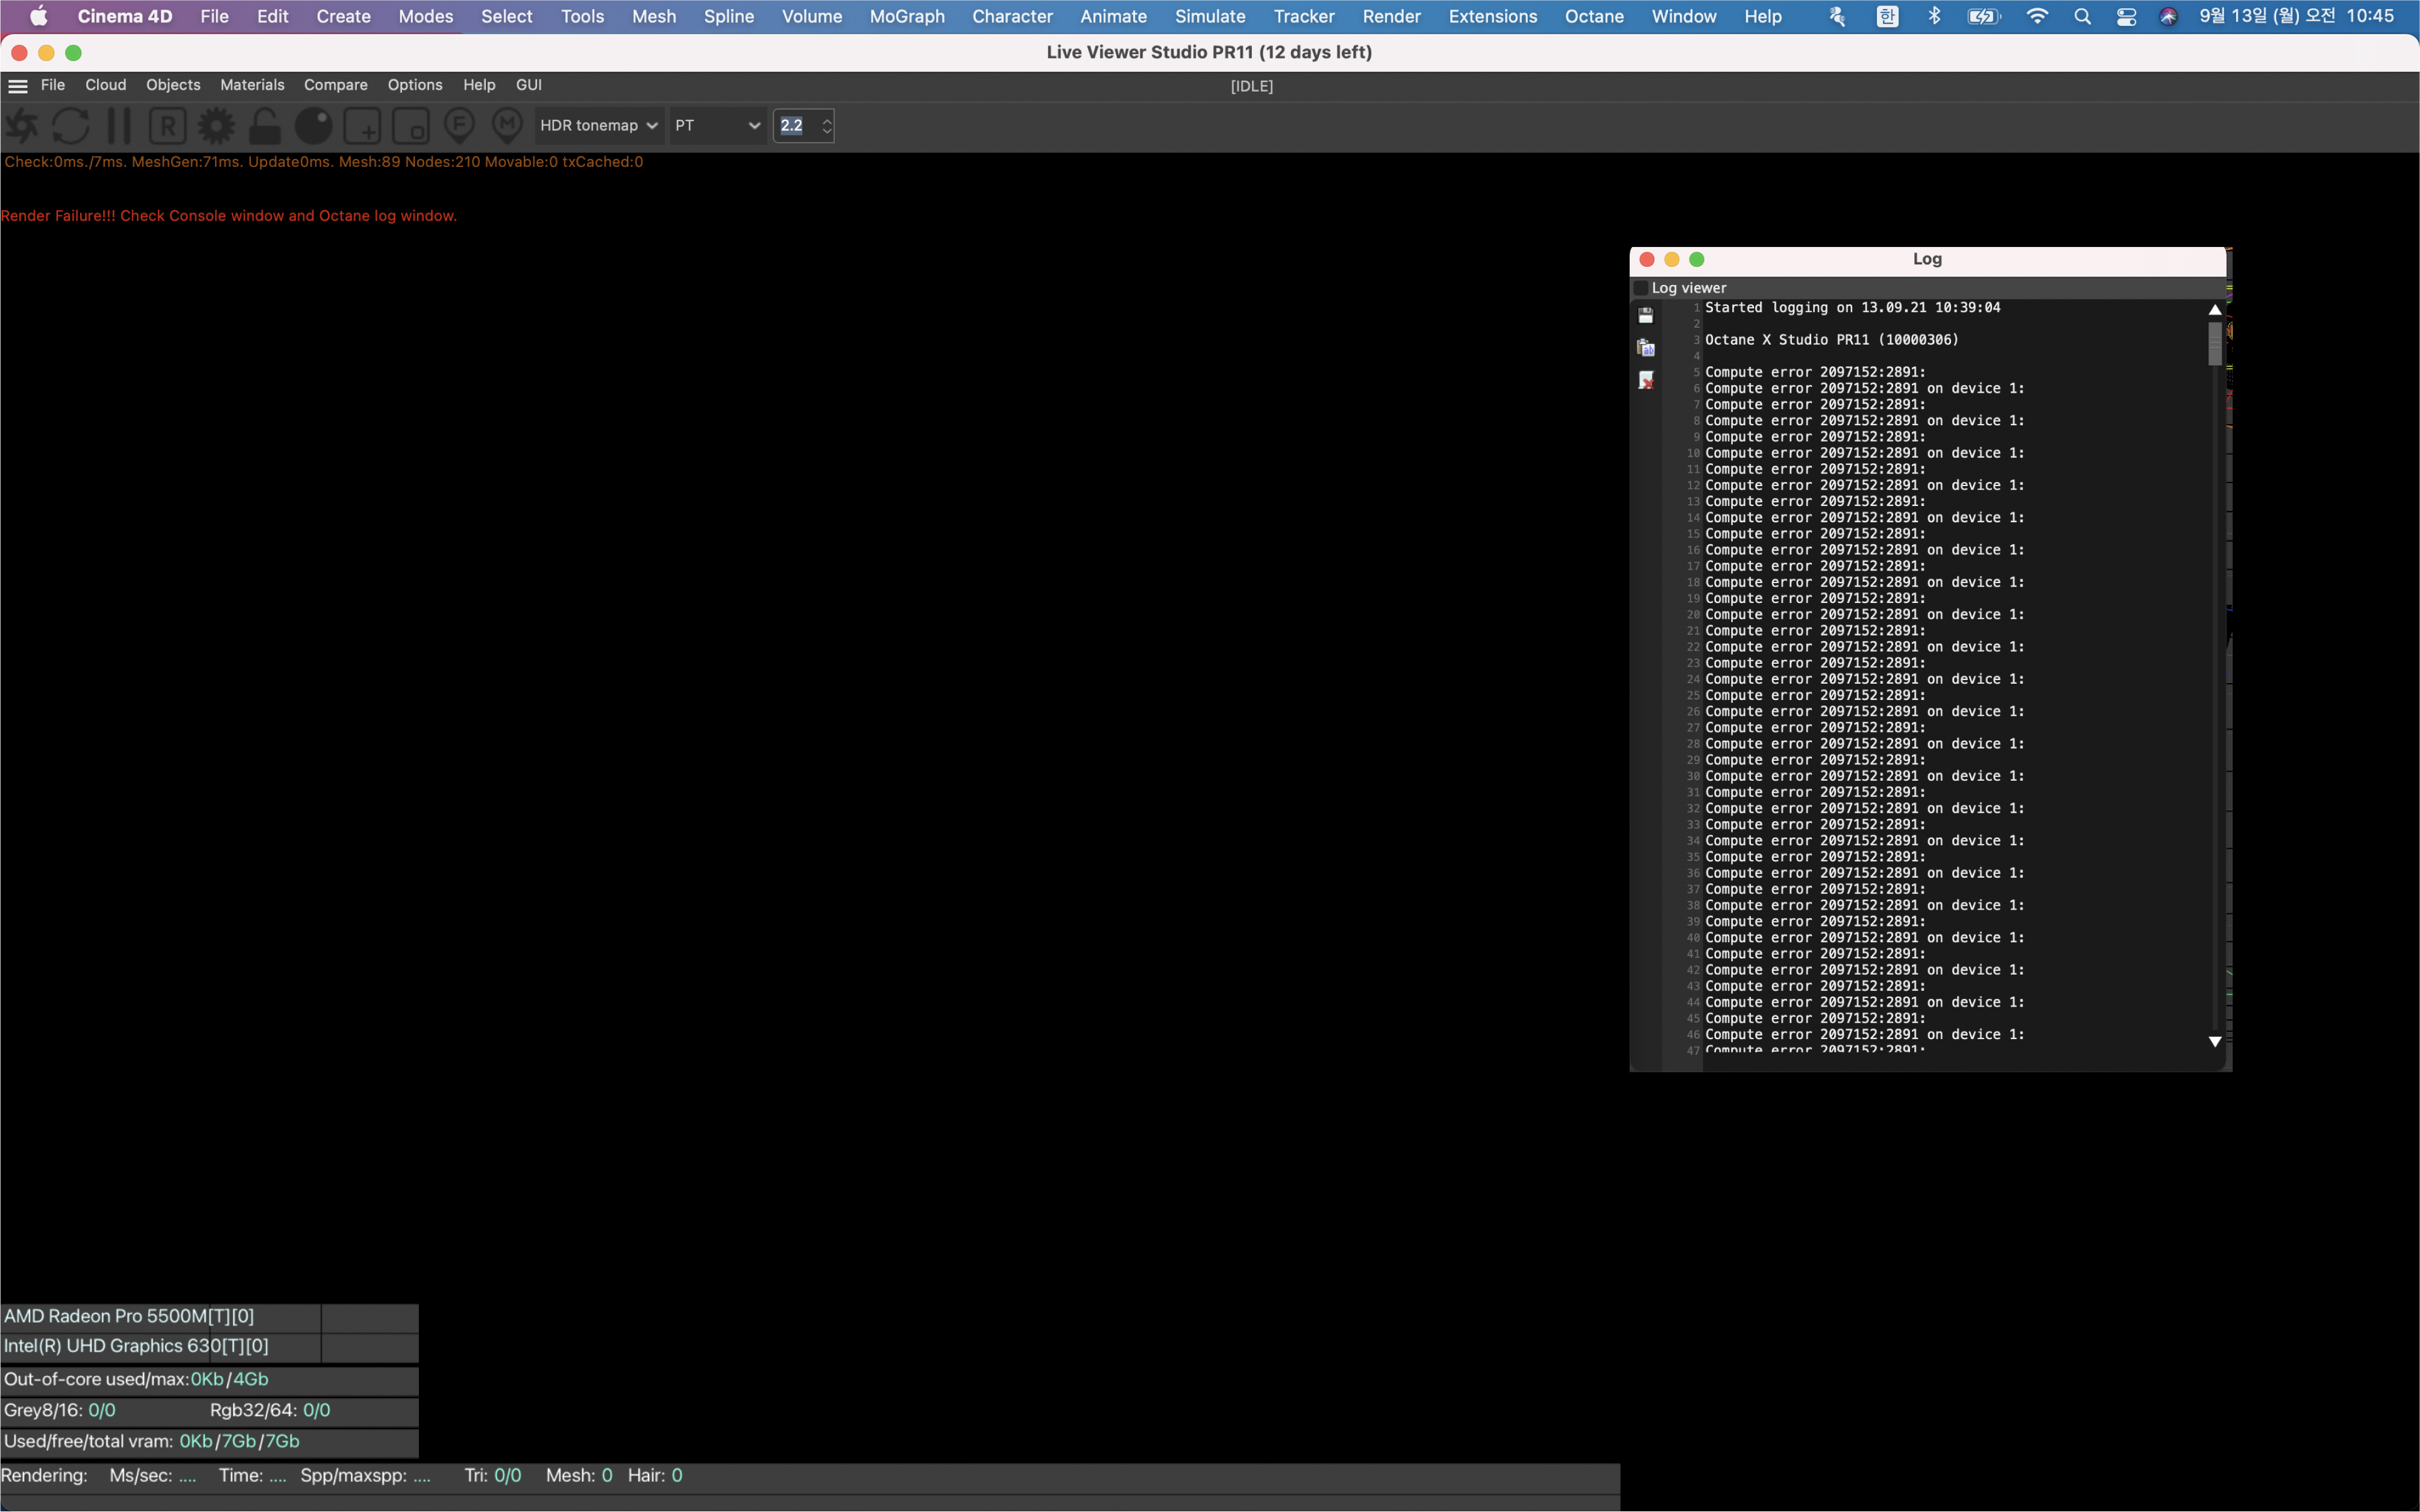Restart render with the refresh arrows icon
Viewport: 2420px width, 1512px height.
pos(71,126)
